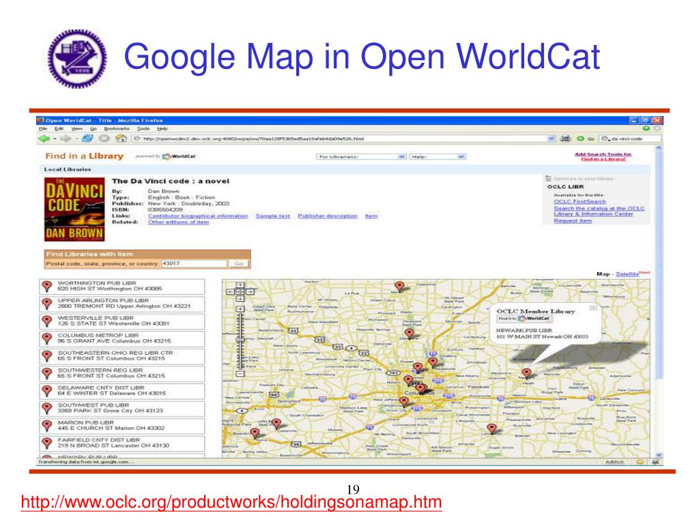Select DELAWARE CNTY DIST LIBR entry
This screenshot has width=699, height=524.
click(122, 391)
